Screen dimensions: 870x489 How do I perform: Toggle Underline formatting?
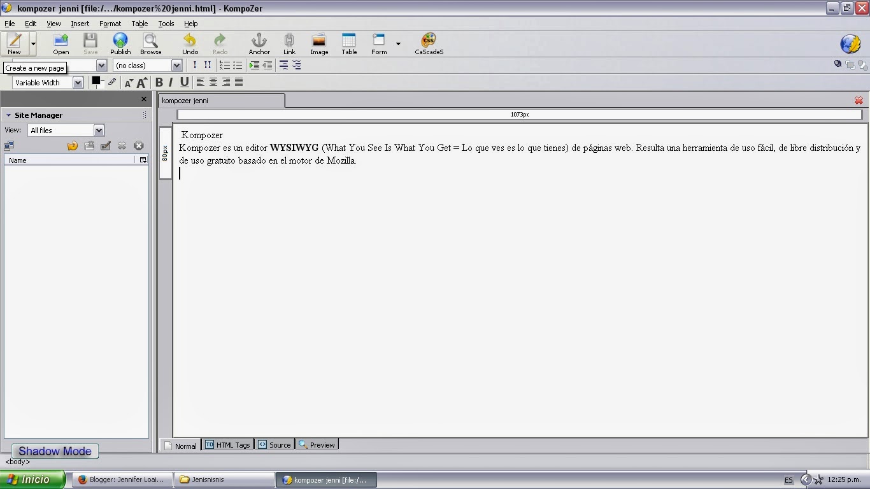(x=184, y=82)
